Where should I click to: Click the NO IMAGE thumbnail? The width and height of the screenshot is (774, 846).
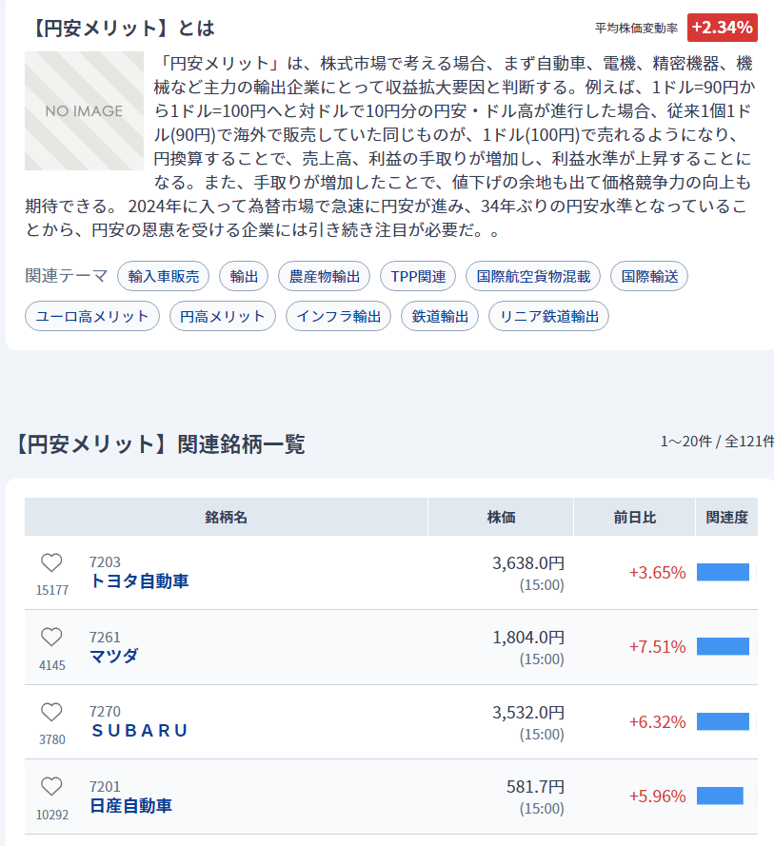[x=84, y=111]
